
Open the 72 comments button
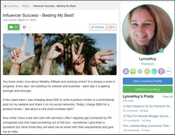(14, 27)
